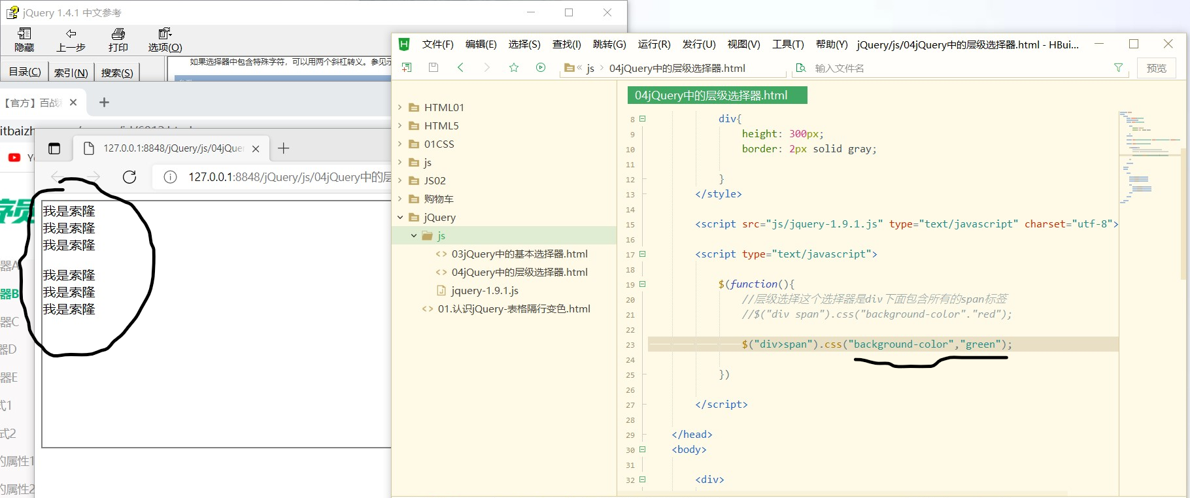Open 帮助(Y) menu in HBuilder
The image size is (1190, 498).
click(832, 44)
